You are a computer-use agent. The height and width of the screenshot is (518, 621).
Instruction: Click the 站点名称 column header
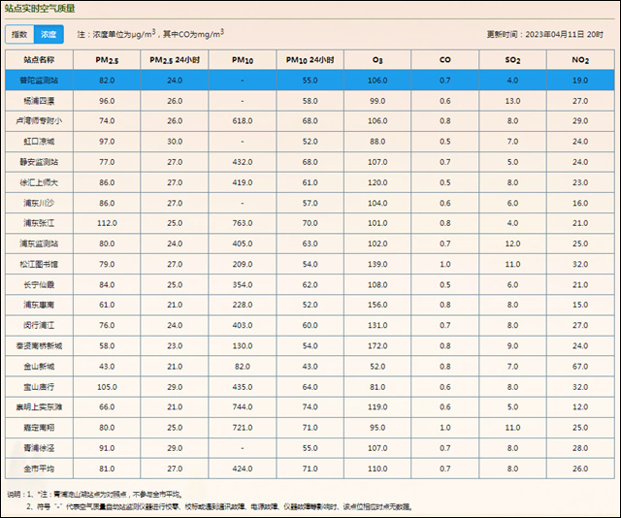point(39,60)
